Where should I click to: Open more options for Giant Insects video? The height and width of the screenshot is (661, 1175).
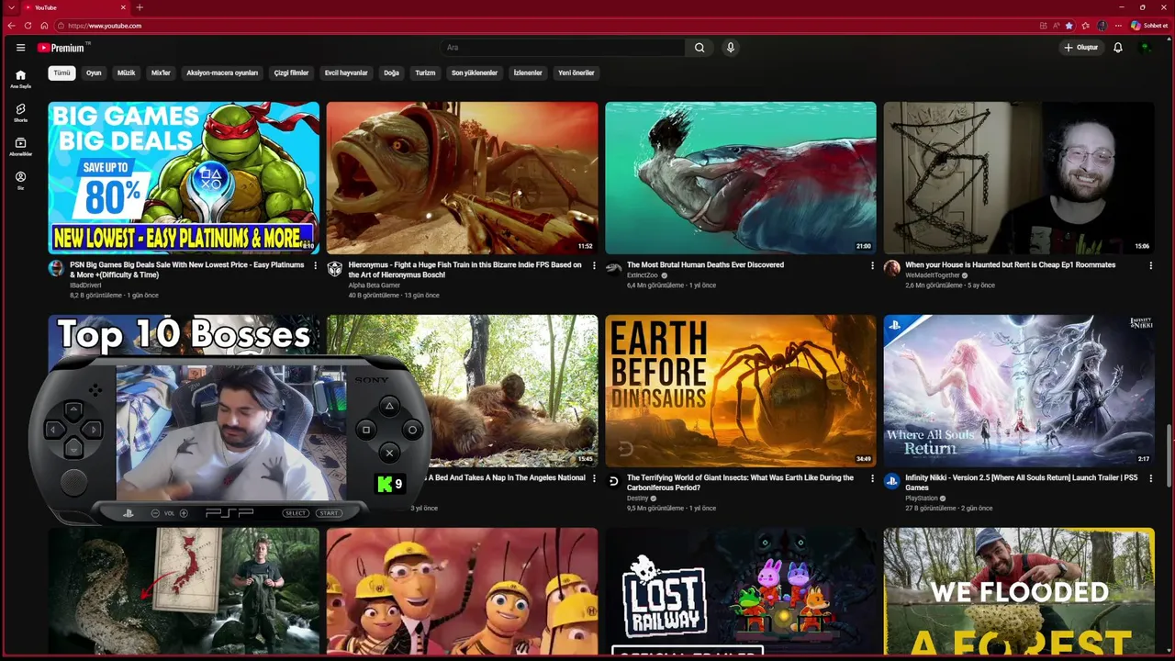872,478
